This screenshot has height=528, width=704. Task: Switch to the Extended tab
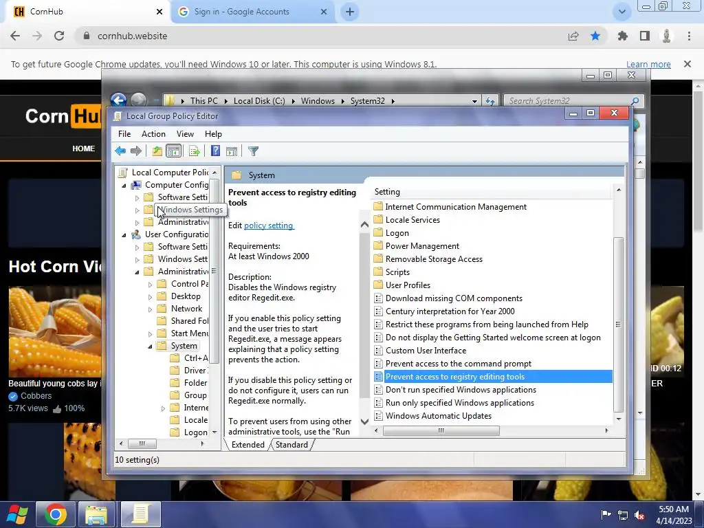click(247, 445)
